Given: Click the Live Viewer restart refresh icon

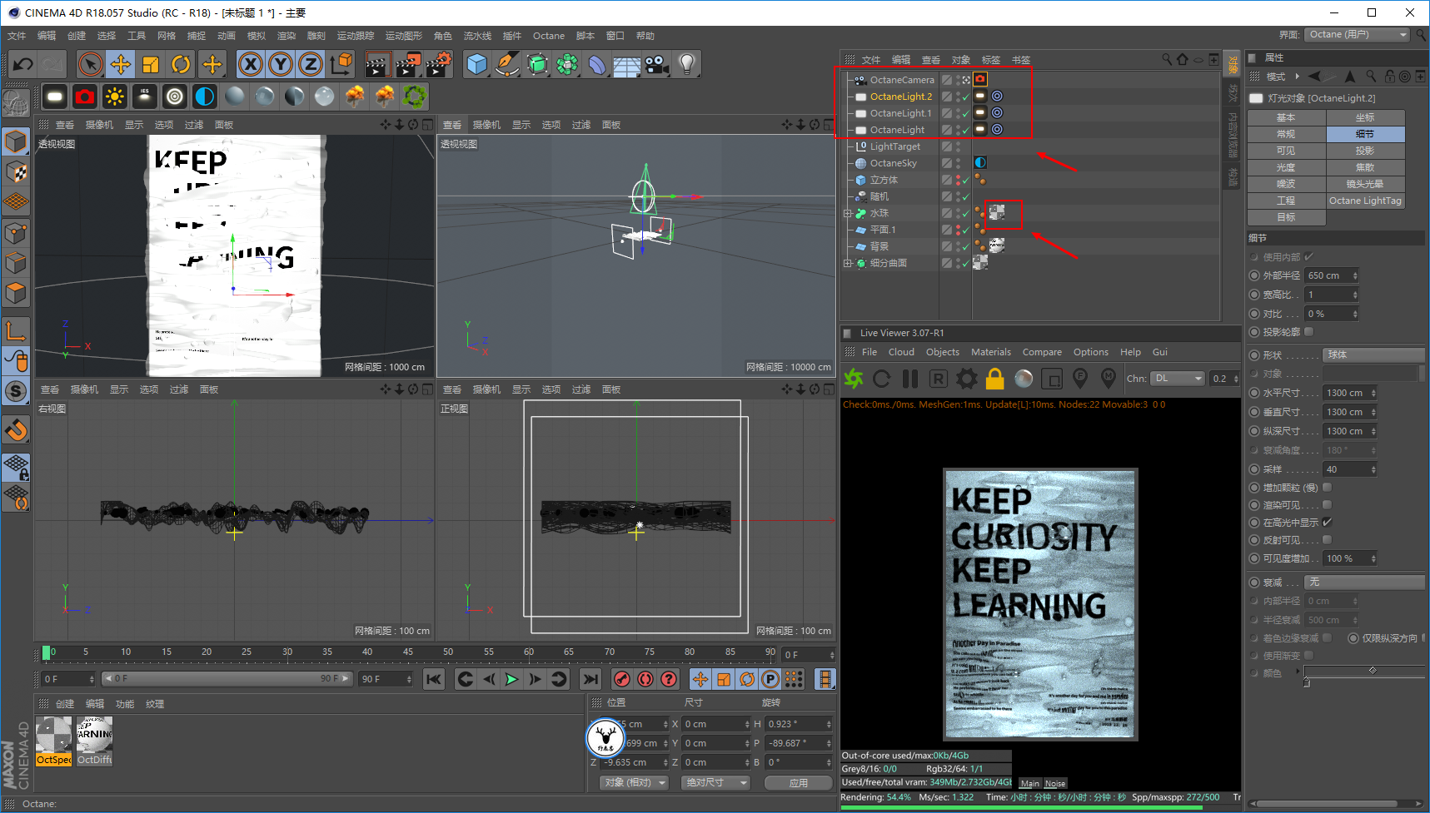Looking at the screenshot, I should 882,379.
